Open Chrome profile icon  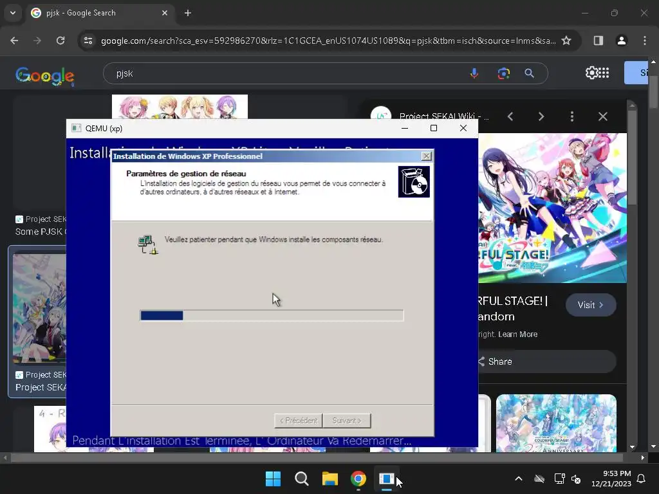[621, 41]
